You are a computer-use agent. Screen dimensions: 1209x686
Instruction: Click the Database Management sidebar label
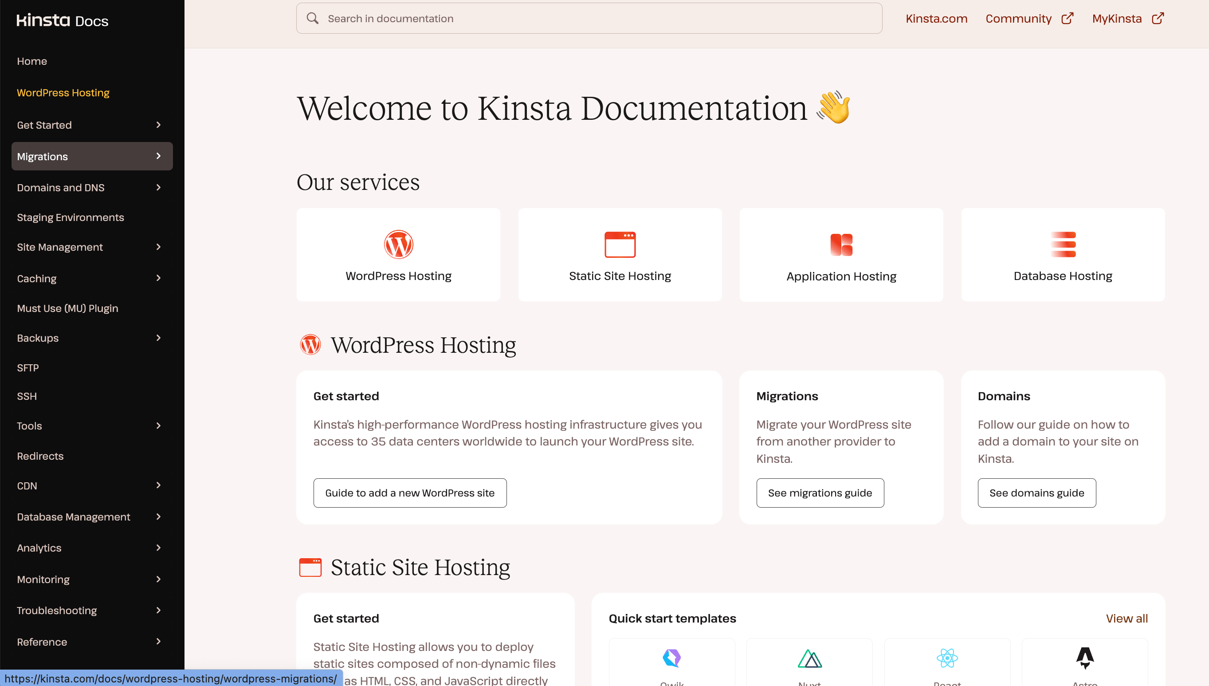[74, 517]
